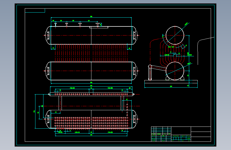This screenshot has height=150, width=231.
Task: Select the lower drum in the front elevation
Action: pos(91,71)
